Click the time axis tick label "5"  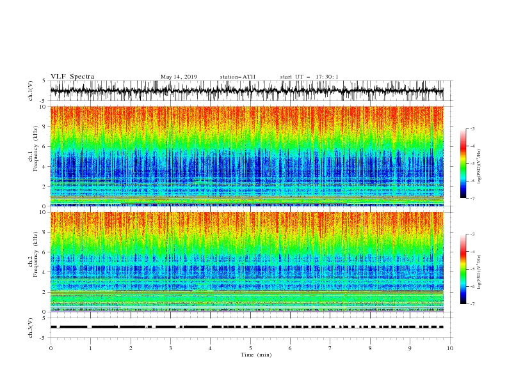(x=250, y=348)
